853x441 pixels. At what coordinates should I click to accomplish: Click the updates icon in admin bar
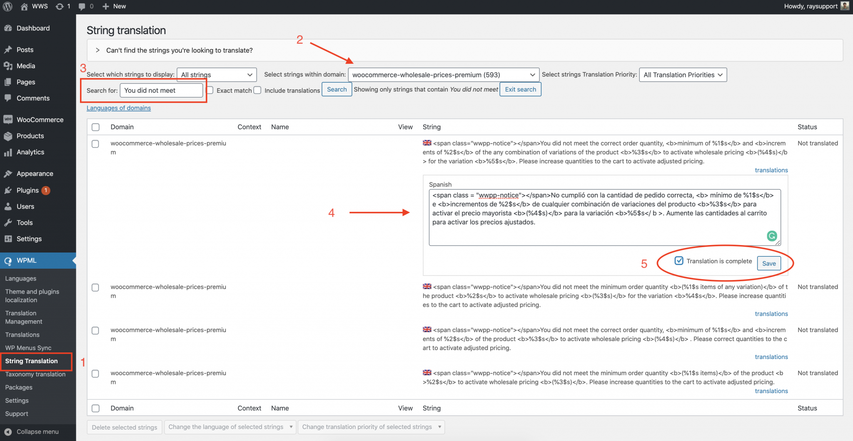60,6
